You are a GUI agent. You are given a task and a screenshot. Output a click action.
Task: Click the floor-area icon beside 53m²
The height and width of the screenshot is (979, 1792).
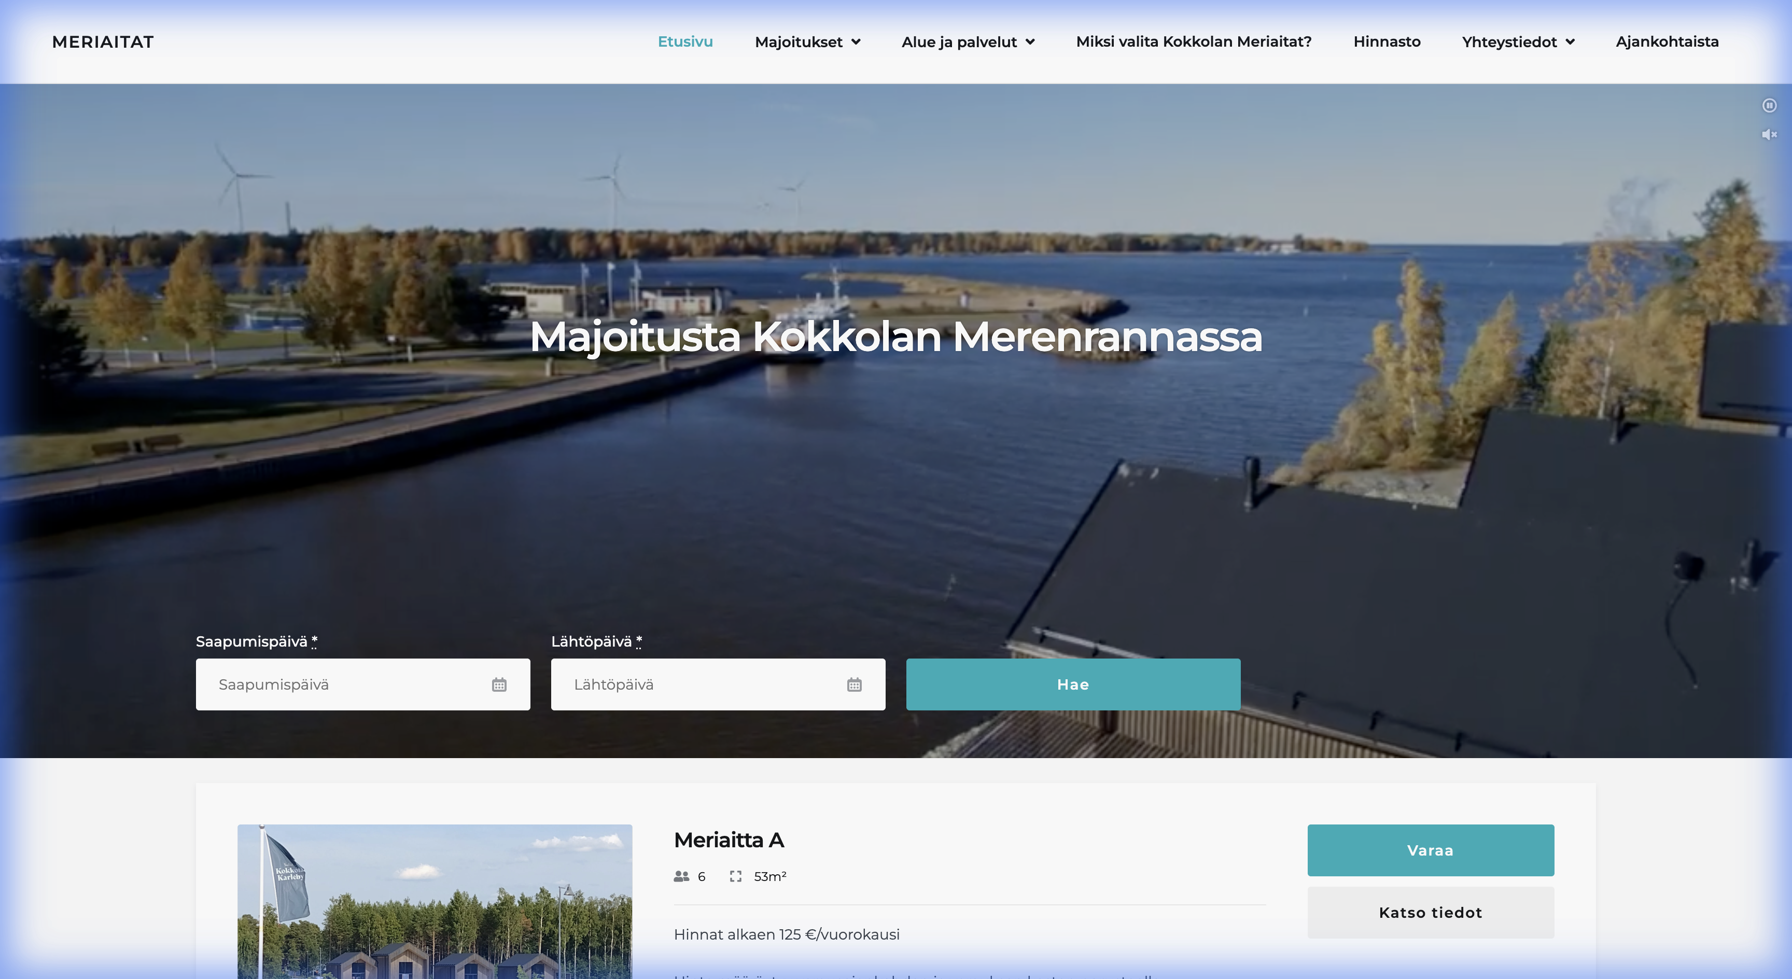coord(735,877)
